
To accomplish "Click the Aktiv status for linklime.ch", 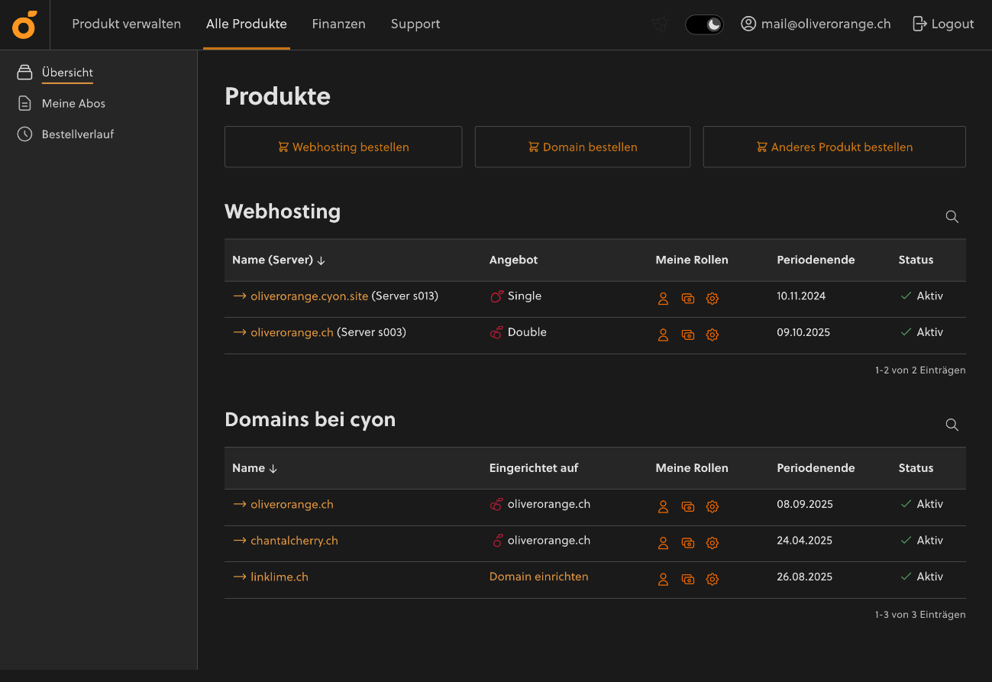I will (x=922, y=577).
